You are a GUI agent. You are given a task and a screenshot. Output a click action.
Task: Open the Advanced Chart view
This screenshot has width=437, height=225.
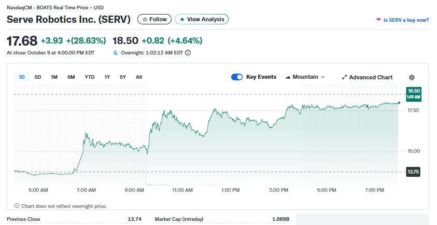point(367,77)
